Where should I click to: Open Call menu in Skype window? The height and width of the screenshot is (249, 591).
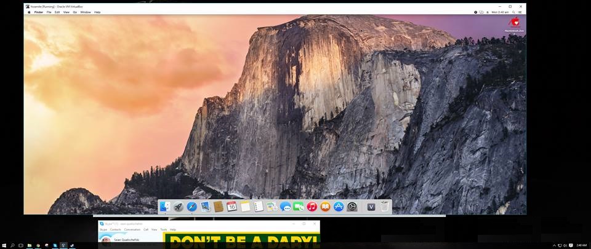[x=146, y=229]
